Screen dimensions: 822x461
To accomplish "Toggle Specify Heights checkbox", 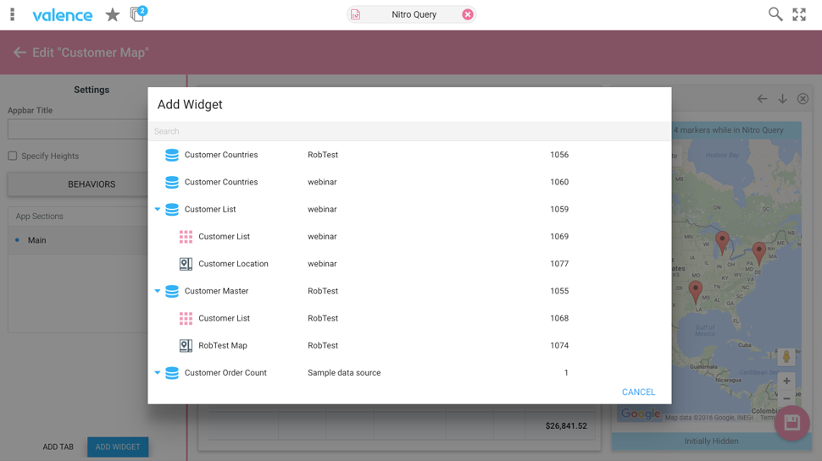I will (x=13, y=156).
